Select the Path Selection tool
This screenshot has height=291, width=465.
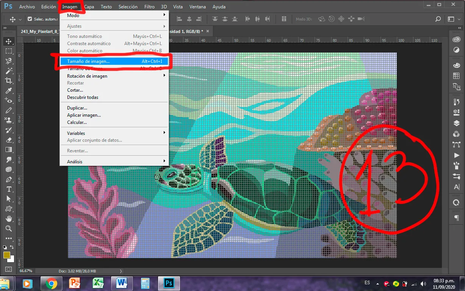[8, 199]
